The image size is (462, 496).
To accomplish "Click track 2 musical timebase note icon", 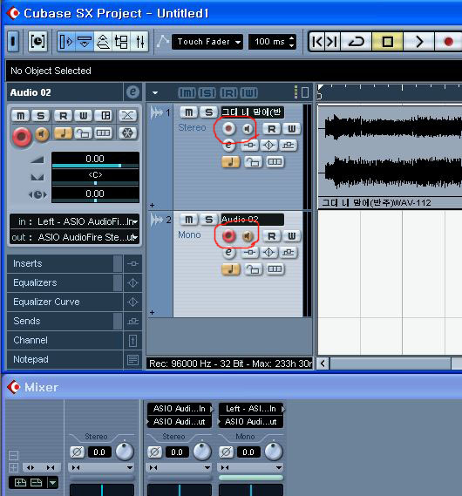I will point(230,269).
